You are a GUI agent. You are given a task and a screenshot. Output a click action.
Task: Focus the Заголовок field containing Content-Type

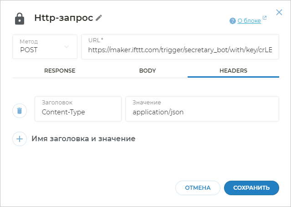[x=78, y=112]
